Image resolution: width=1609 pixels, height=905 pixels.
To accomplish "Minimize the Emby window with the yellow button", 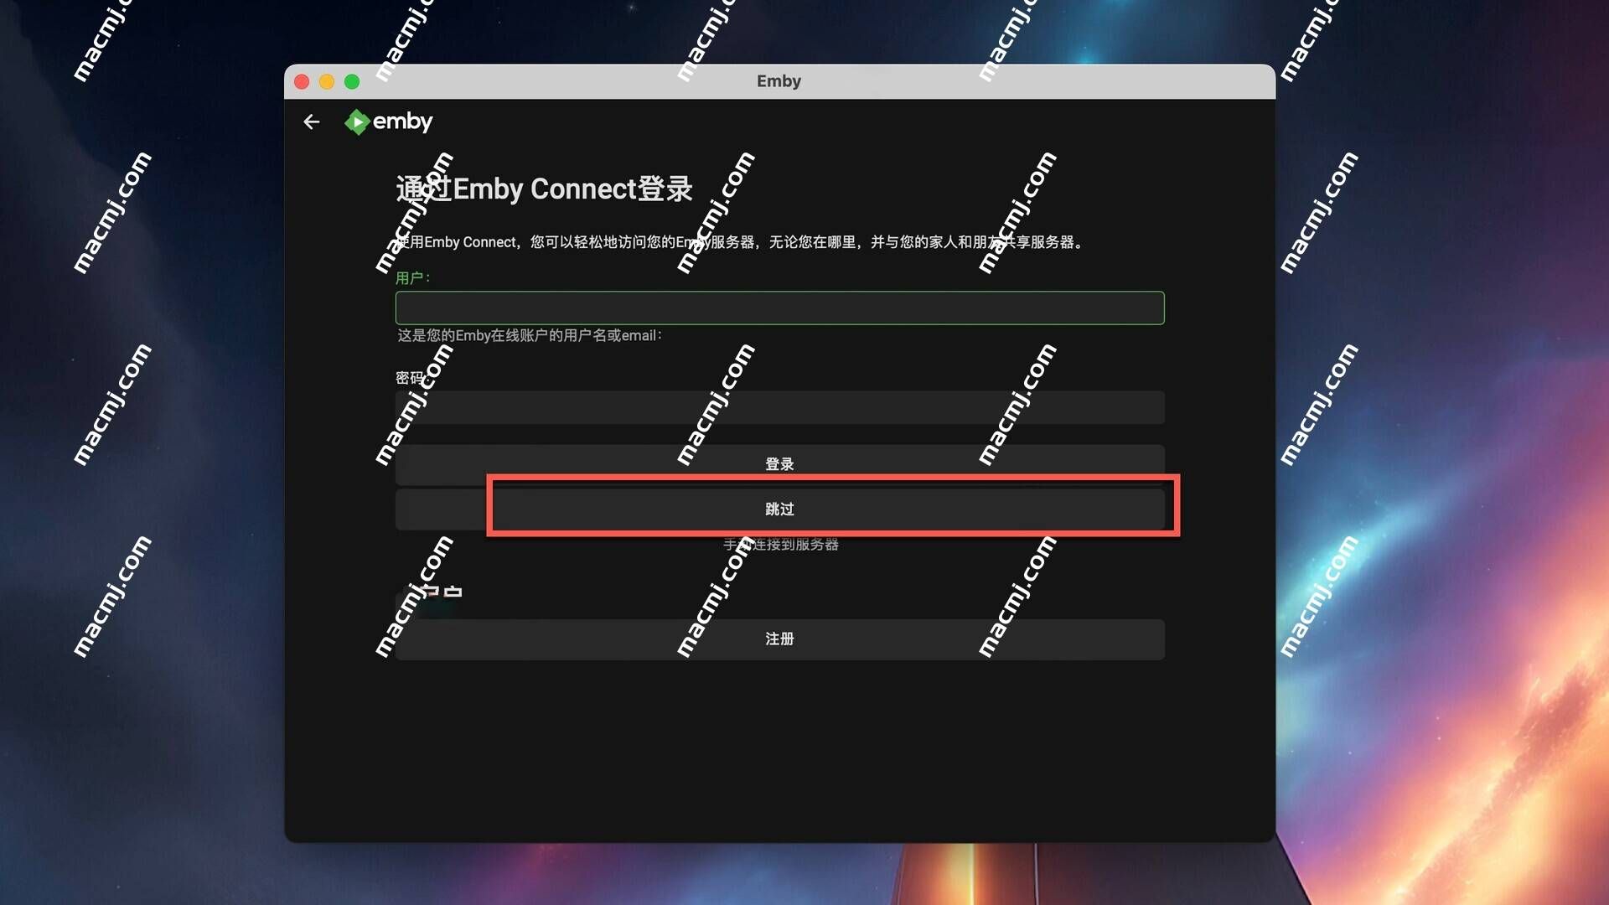I will pos(327,82).
